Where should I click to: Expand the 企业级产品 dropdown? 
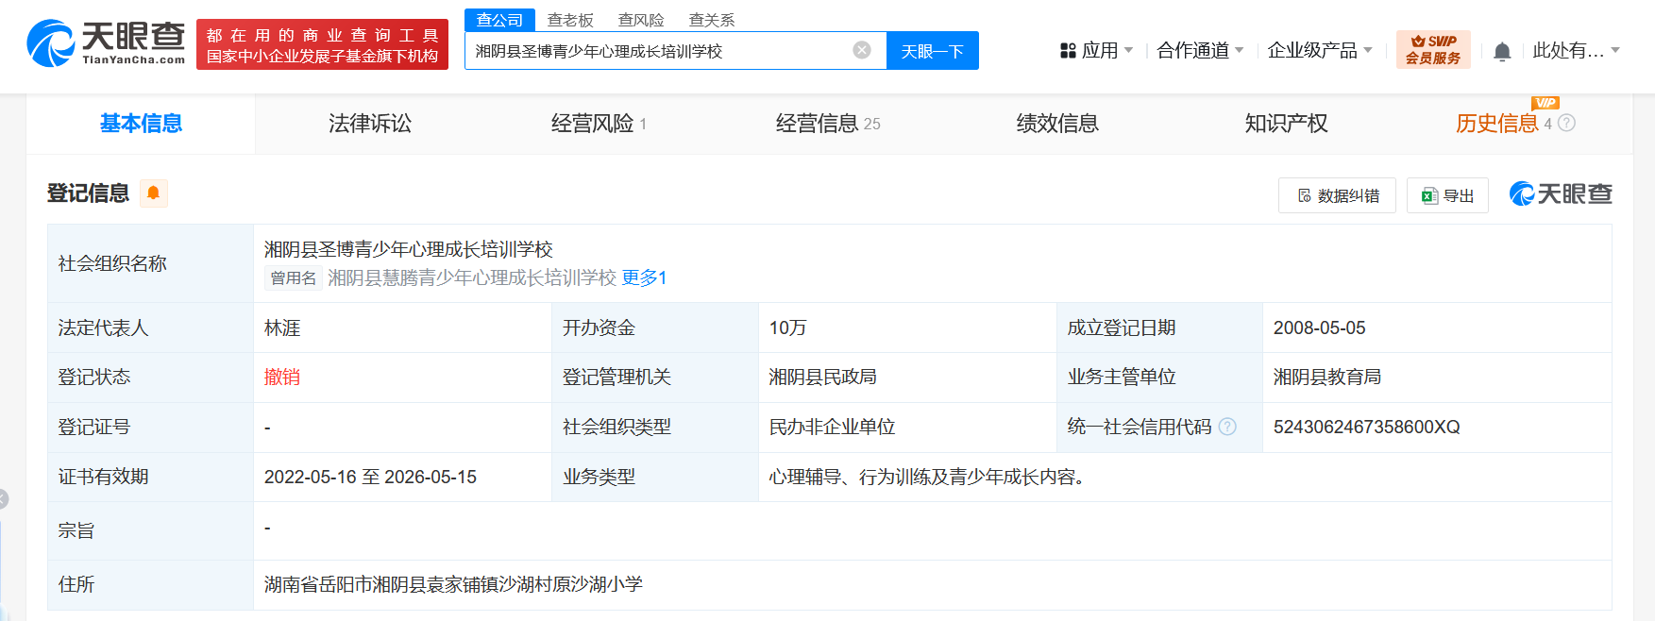(1320, 51)
